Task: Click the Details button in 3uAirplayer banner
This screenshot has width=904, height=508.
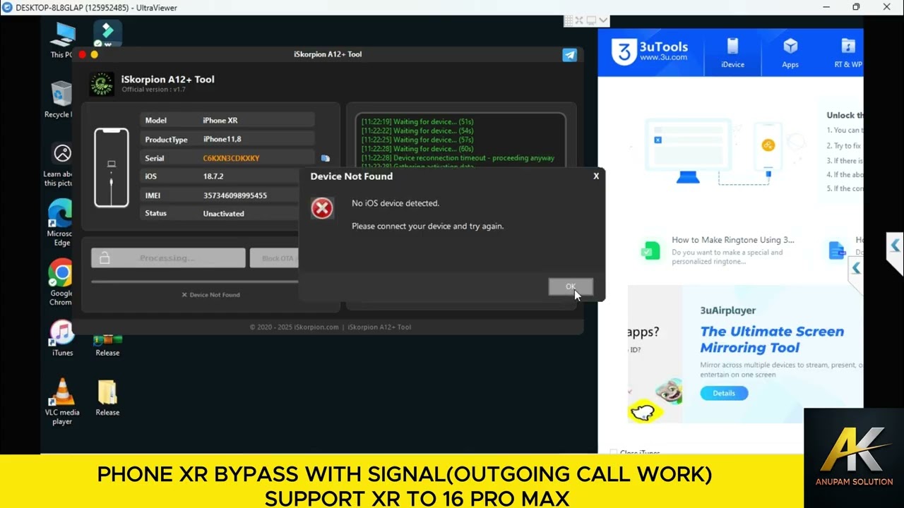Action: point(724,393)
